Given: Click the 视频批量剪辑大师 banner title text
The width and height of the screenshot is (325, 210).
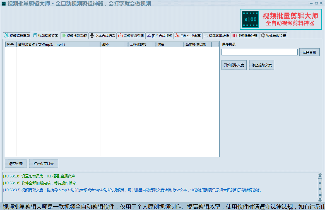Looking at the screenshot, I should point(290,16).
